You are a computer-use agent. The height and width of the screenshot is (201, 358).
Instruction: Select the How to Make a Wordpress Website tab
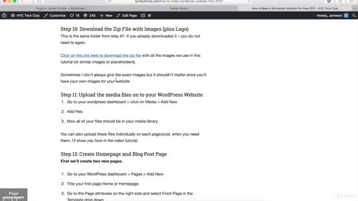click(295, 8)
